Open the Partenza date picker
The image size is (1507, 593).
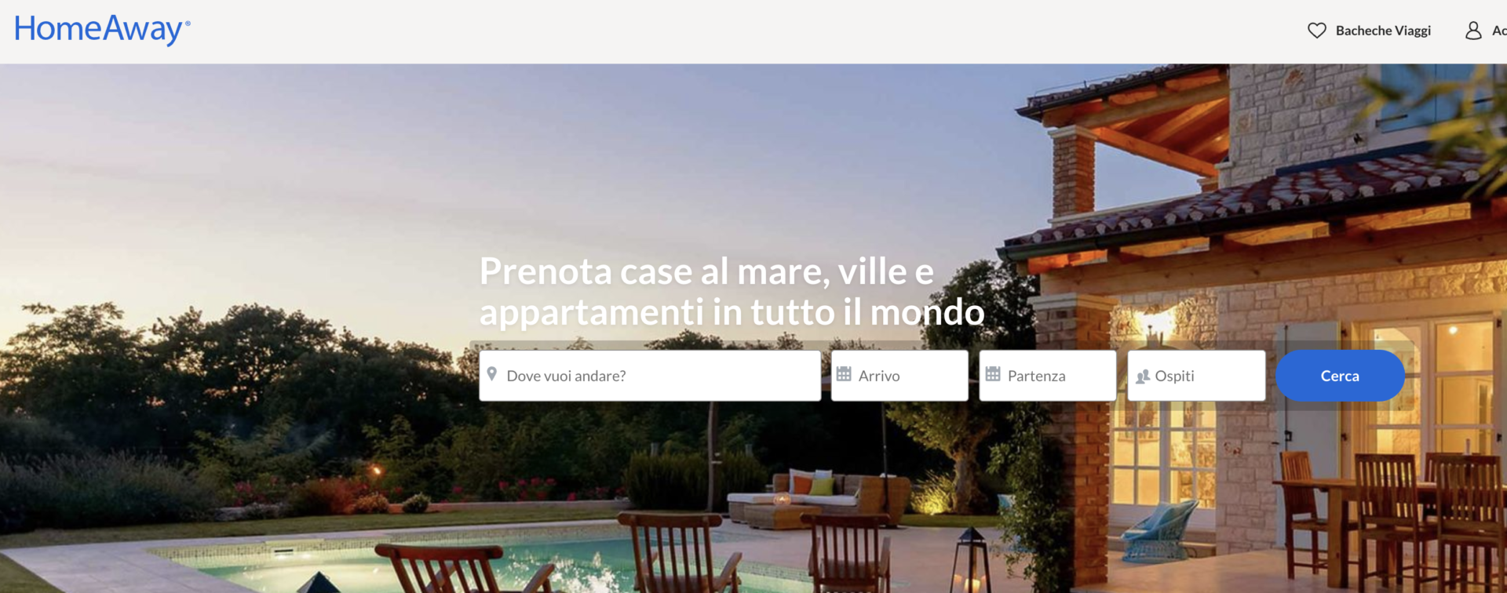1048,376
